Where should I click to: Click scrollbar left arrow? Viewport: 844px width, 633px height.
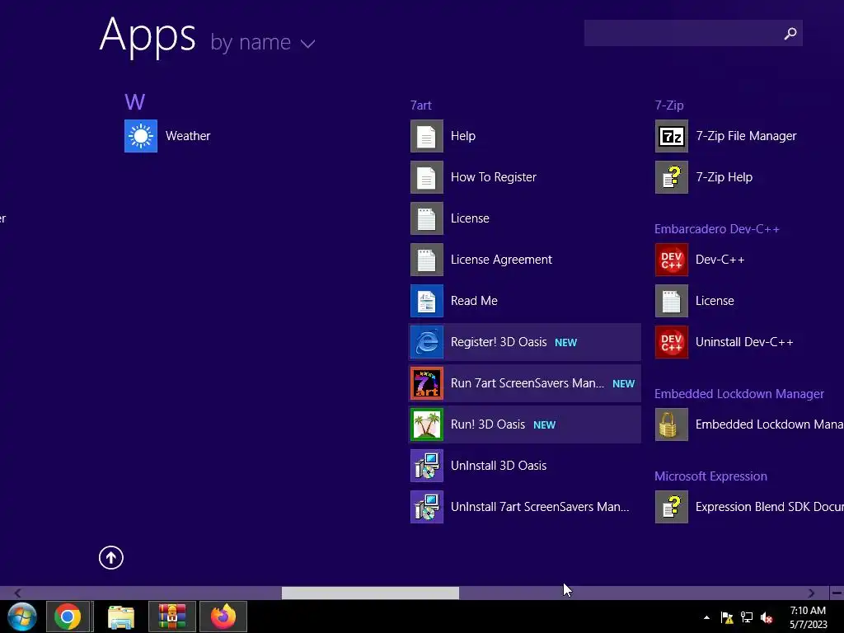tap(17, 593)
